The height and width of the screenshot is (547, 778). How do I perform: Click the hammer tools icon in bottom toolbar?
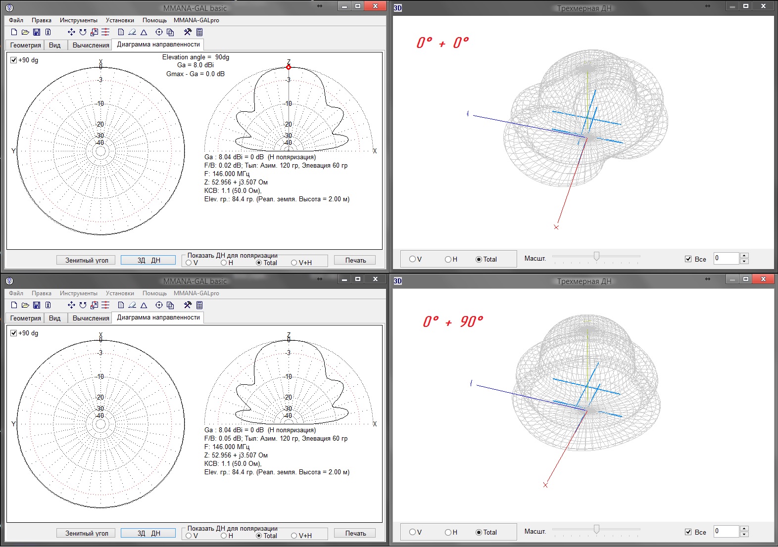pos(188,305)
